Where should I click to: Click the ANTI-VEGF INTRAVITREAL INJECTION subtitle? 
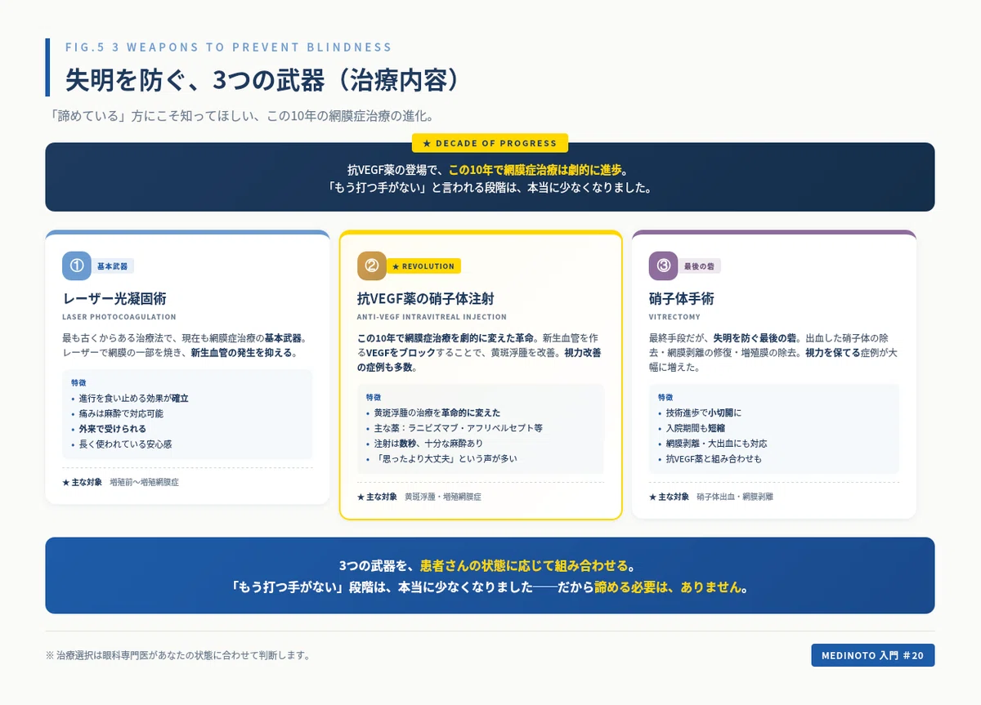(x=432, y=317)
